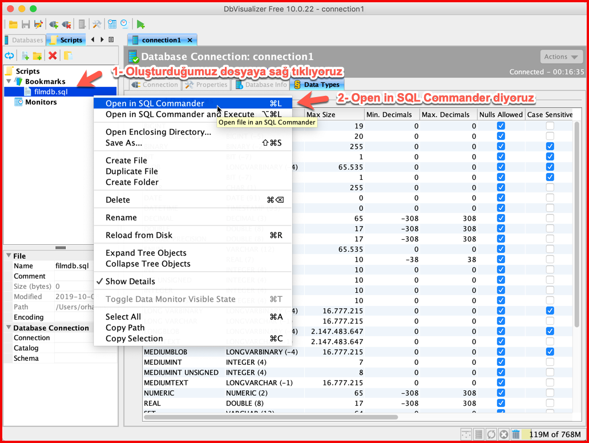Screen dimensions: 589x443
Task: Sort by the Case Sensitive column header
Action: tap(550, 115)
